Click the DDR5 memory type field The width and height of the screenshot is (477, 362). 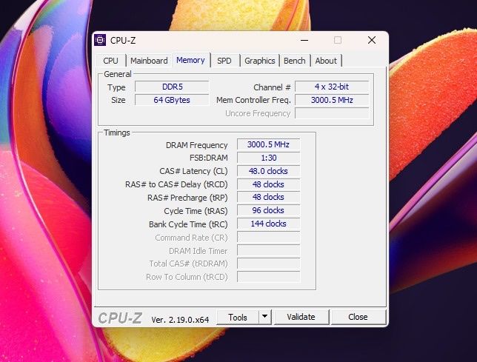click(172, 87)
